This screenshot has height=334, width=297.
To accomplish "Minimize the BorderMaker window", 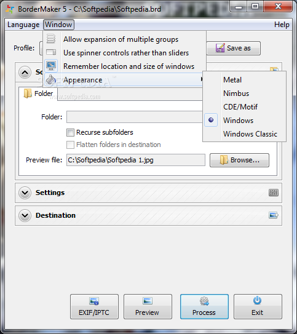I will coord(239,6).
